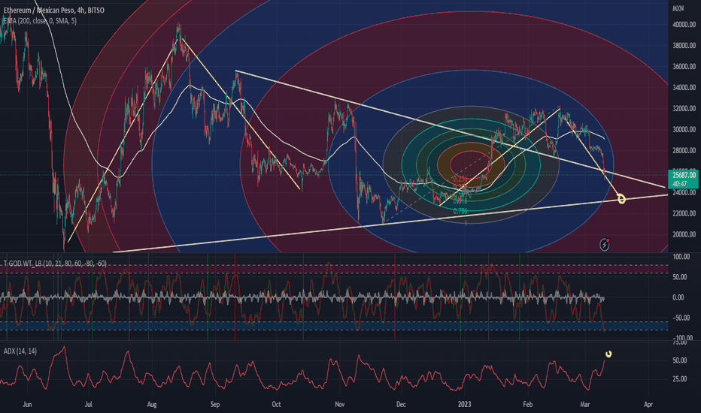Click the Mar label on time axis
The image size is (701, 413).
(x=584, y=405)
